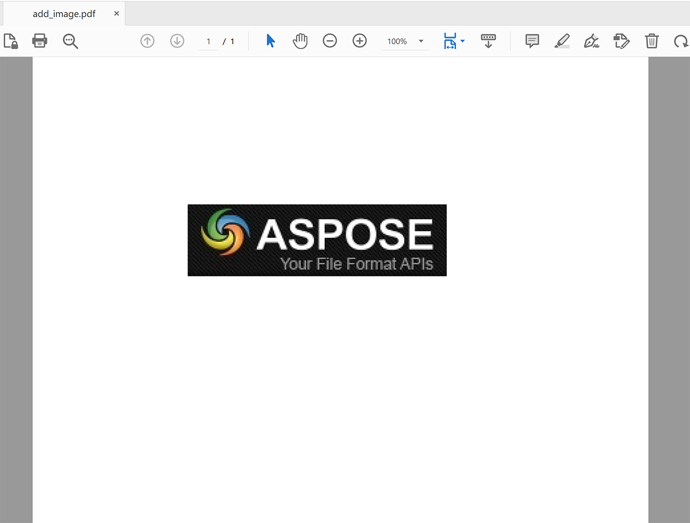
Task: Open the Fill & Sign tool
Action: 591,41
